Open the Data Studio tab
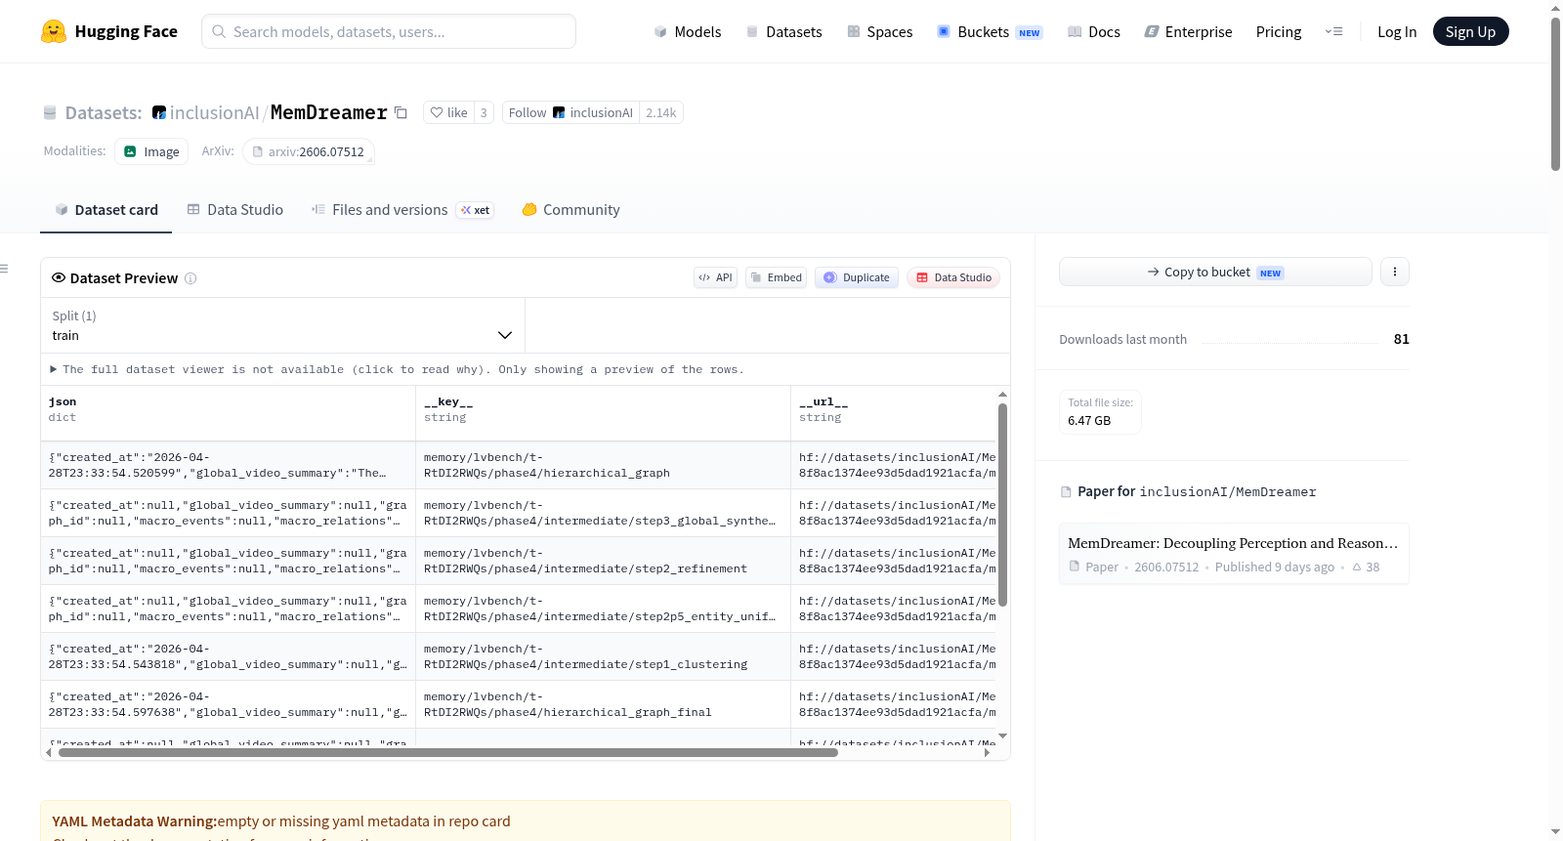The image size is (1563, 841). (235, 210)
